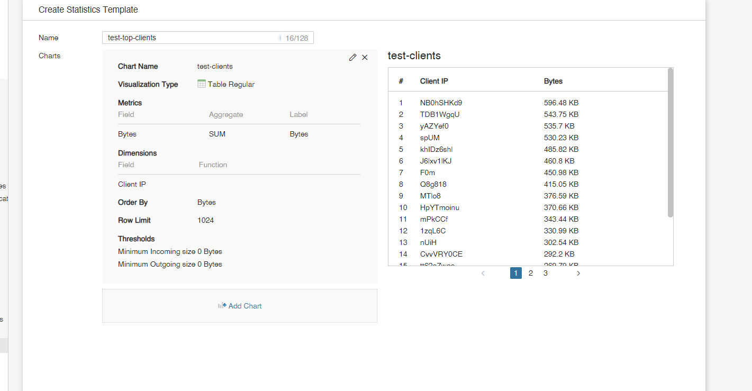Screen dimensions: 752x391
Task: Go to previous page using left chevron
Action: (483, 274)
